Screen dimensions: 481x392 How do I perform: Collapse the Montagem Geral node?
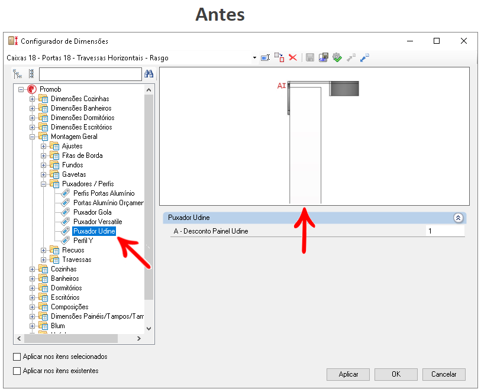[x=32, y=137]
